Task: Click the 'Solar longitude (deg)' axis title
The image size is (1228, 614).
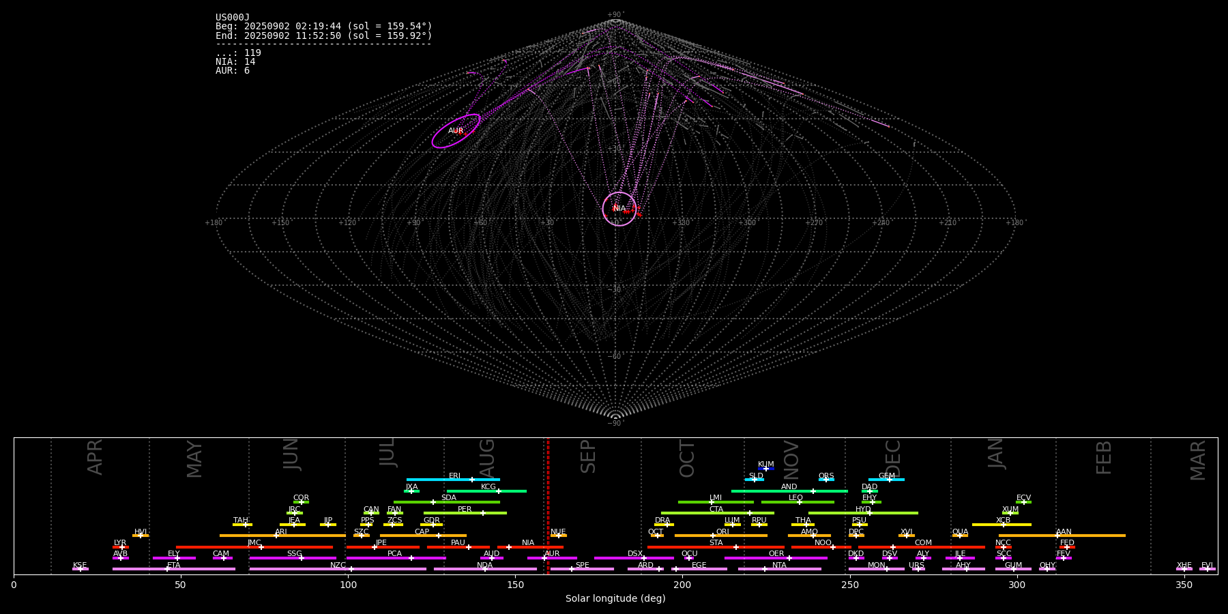Action: pyautogui.click(x=615, y=598)
